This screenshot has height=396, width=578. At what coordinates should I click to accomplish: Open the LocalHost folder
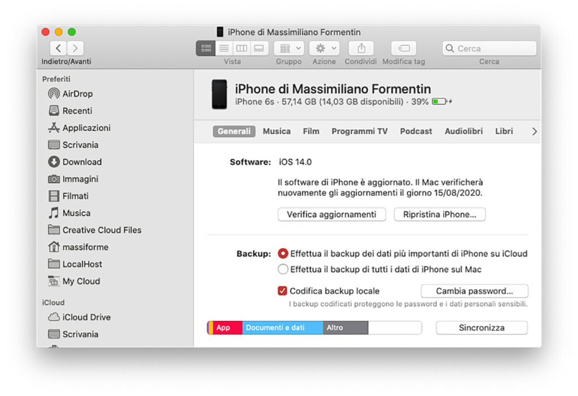pos(75,264)
